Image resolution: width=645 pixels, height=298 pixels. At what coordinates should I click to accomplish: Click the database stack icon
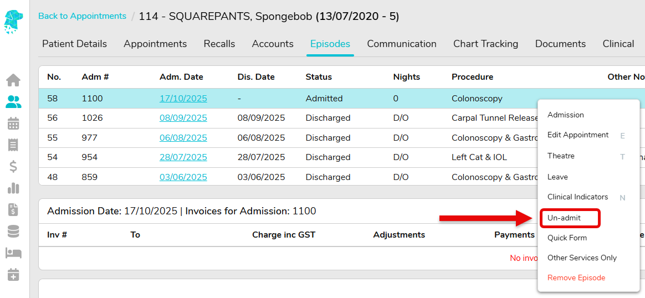(x=13, y=231)
